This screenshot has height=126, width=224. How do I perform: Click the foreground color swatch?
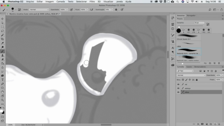tap(1, 111)
